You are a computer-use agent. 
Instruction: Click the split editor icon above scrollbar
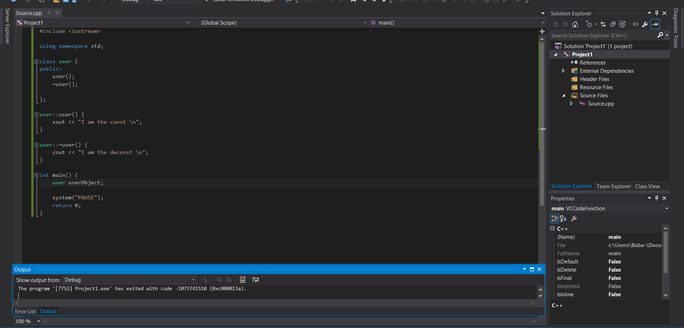[x=542, y=31]
